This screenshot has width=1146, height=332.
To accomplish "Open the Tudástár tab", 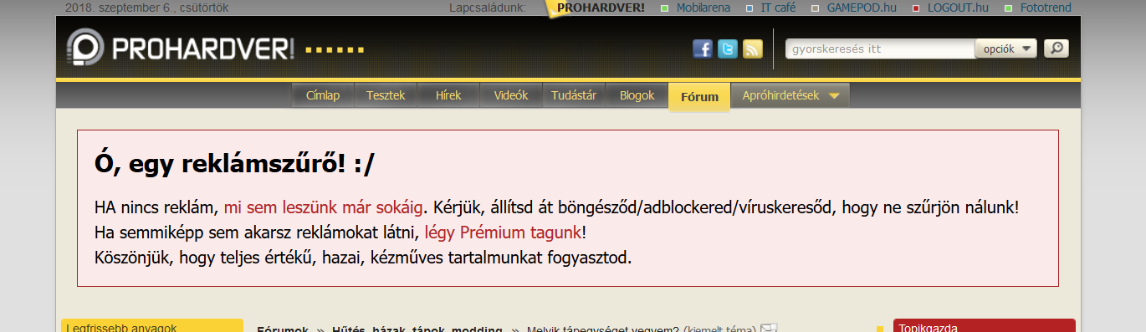I will click(x=574, y=95).
